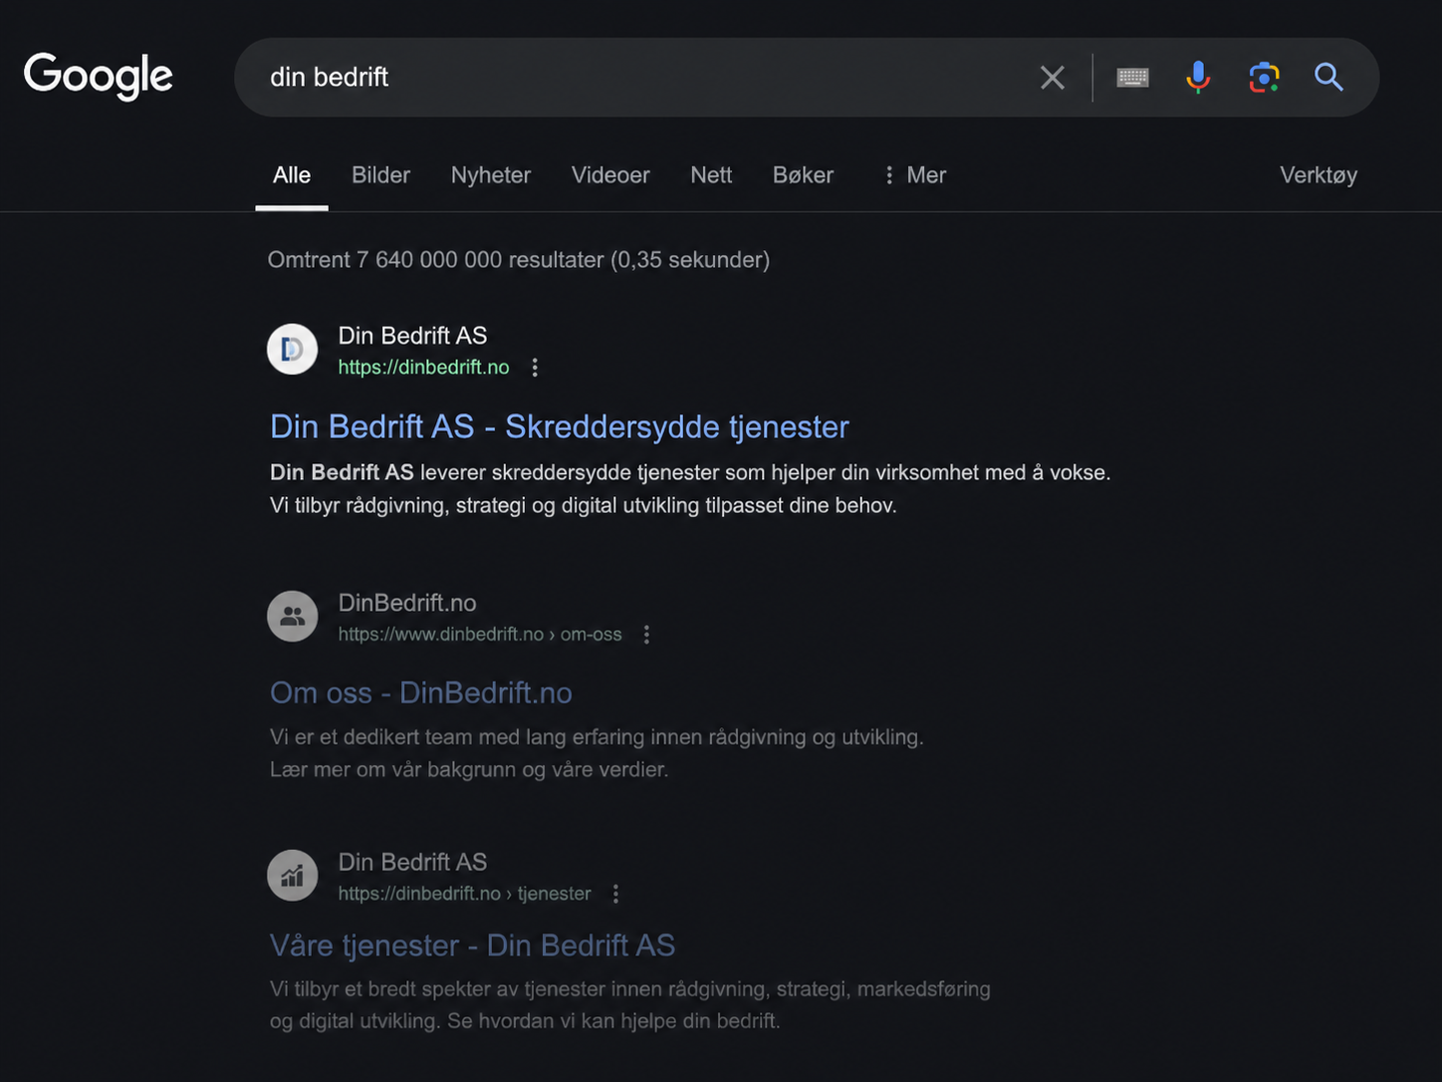Click the snippet 'Vi er et dedikert team'
The height and width of the screenshot is (1082, 1442).
(x=597, y=753)
